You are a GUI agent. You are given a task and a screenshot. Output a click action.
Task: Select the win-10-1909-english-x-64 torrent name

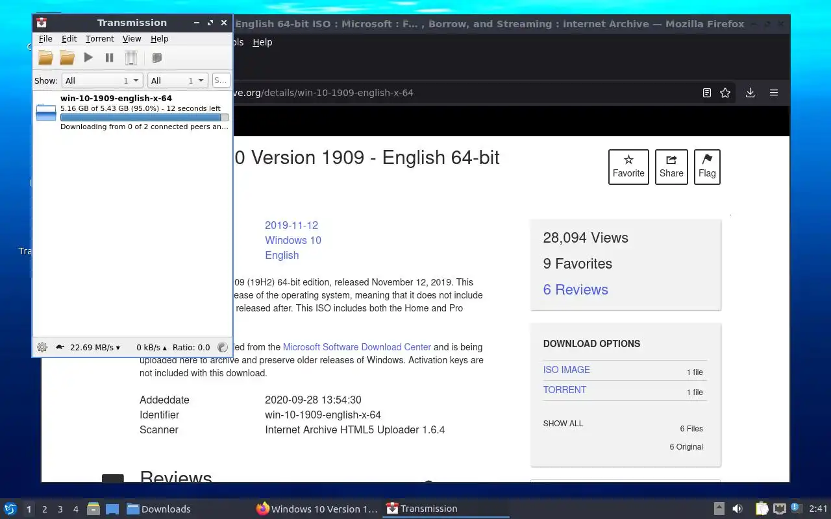pos(116,99)
